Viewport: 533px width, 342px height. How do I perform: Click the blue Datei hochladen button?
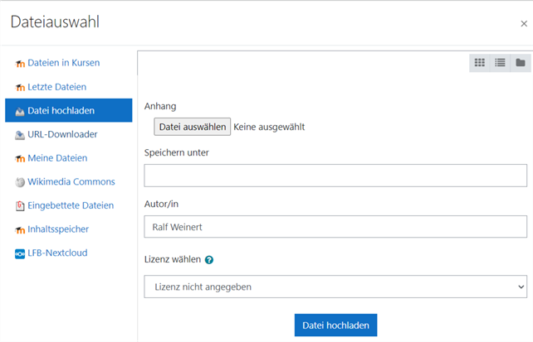click(335, 325)
